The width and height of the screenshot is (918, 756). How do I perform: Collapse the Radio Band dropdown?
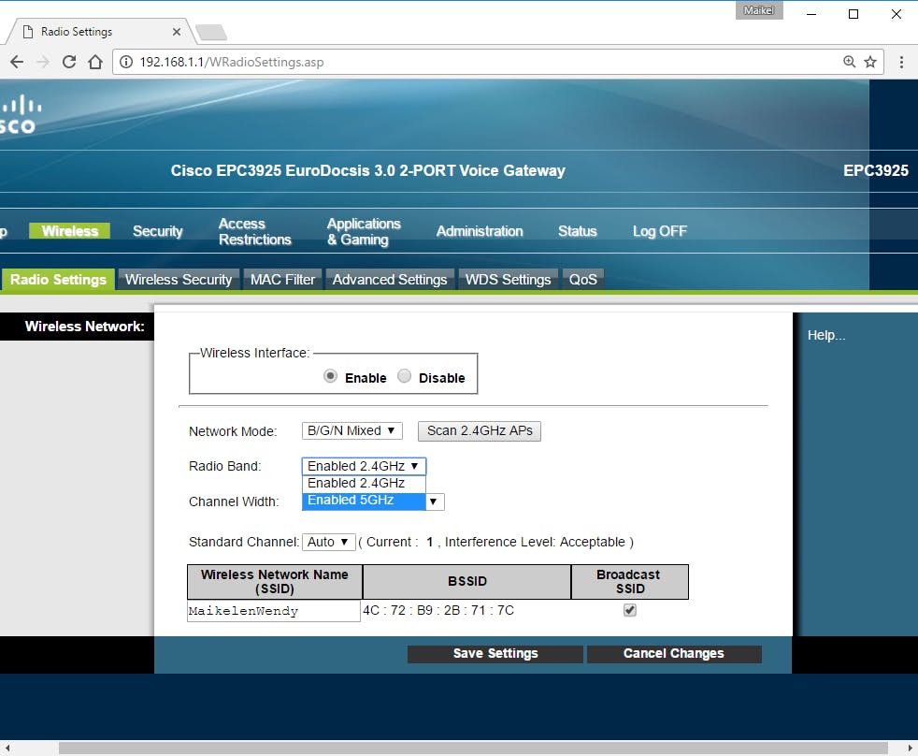tap(364, 466)
